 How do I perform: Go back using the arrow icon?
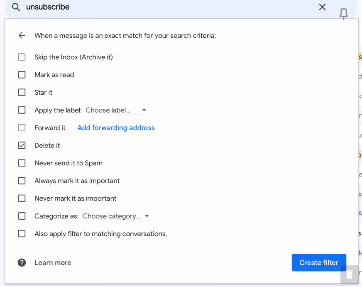22,35
